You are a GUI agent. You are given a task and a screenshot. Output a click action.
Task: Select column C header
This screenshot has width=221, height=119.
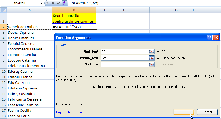pos(105,10)
